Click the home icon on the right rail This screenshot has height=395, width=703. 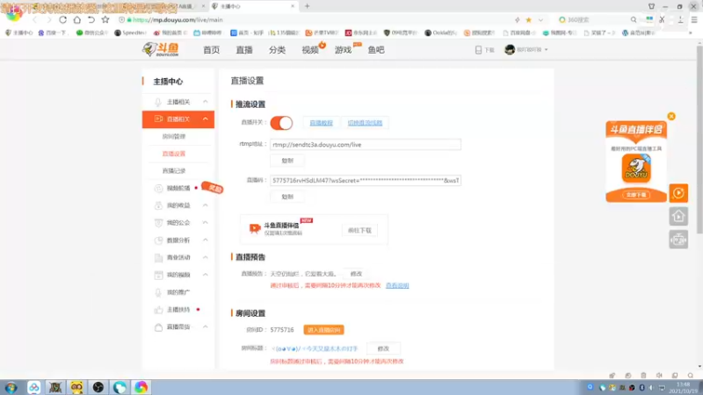(x=678, y=216)
